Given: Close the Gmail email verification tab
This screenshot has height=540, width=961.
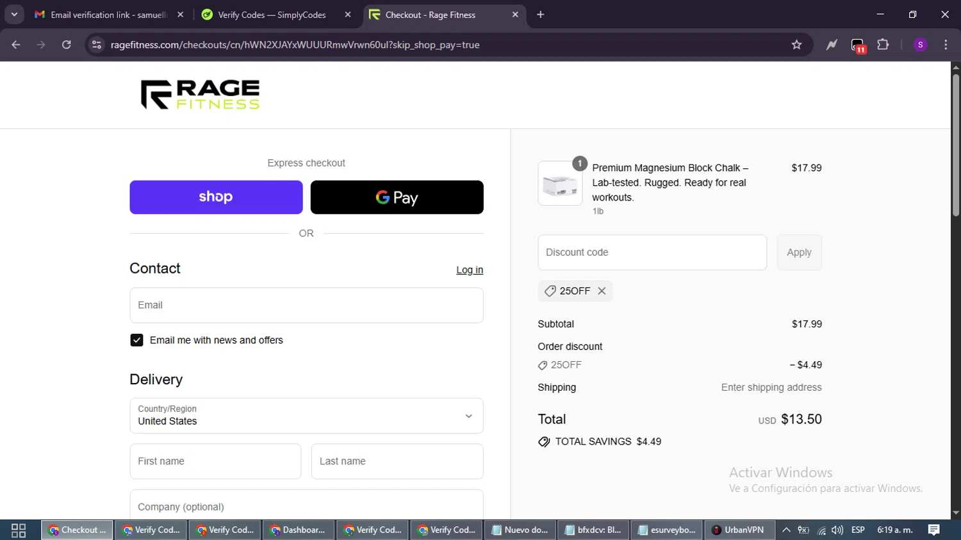Looking at the screenshot, I should [181, 15].
